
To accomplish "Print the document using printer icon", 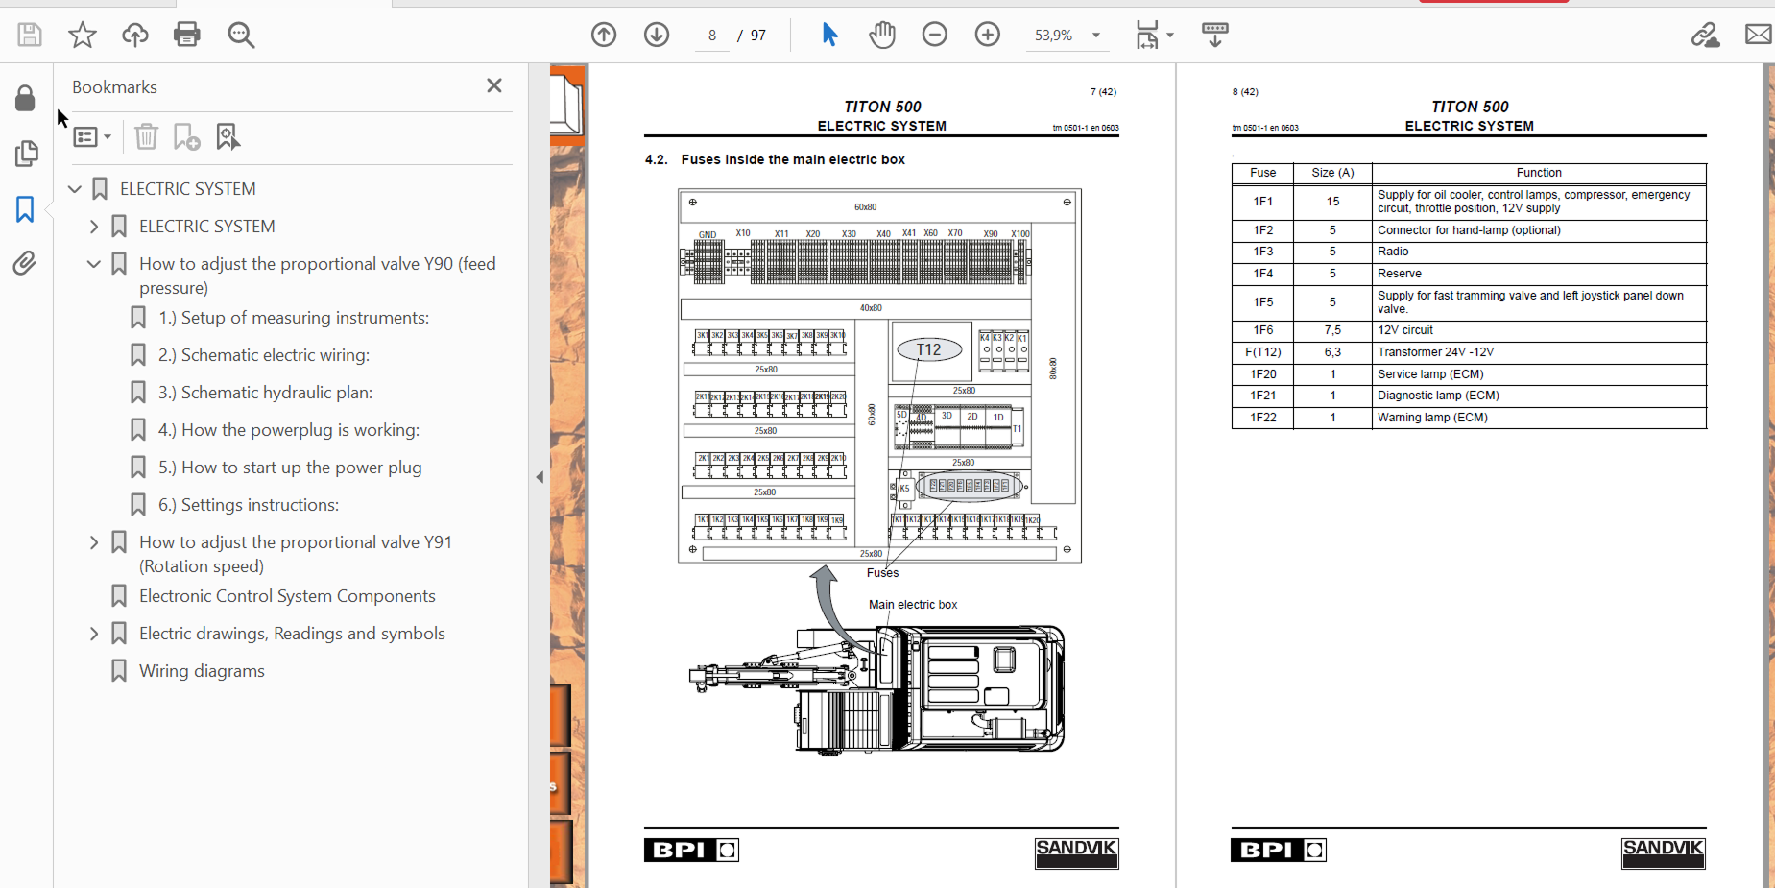I will point(187,36).
